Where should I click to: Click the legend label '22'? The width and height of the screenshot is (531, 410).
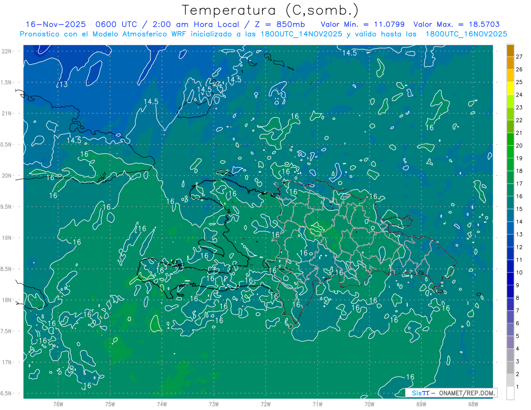coord(519,120)
